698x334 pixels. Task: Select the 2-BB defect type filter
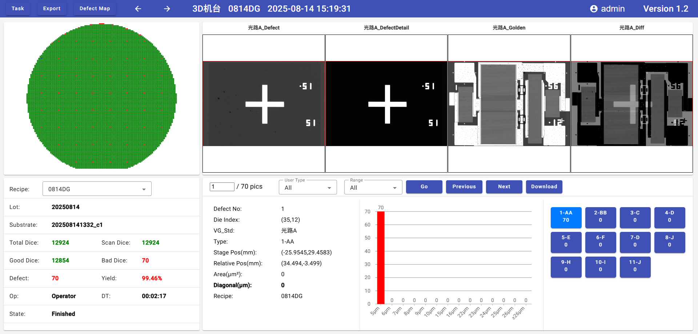click(600, 217)
